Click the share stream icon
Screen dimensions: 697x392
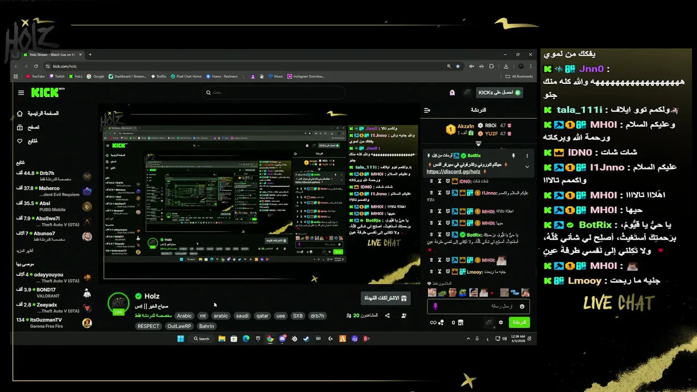click(x=387, y=316)
